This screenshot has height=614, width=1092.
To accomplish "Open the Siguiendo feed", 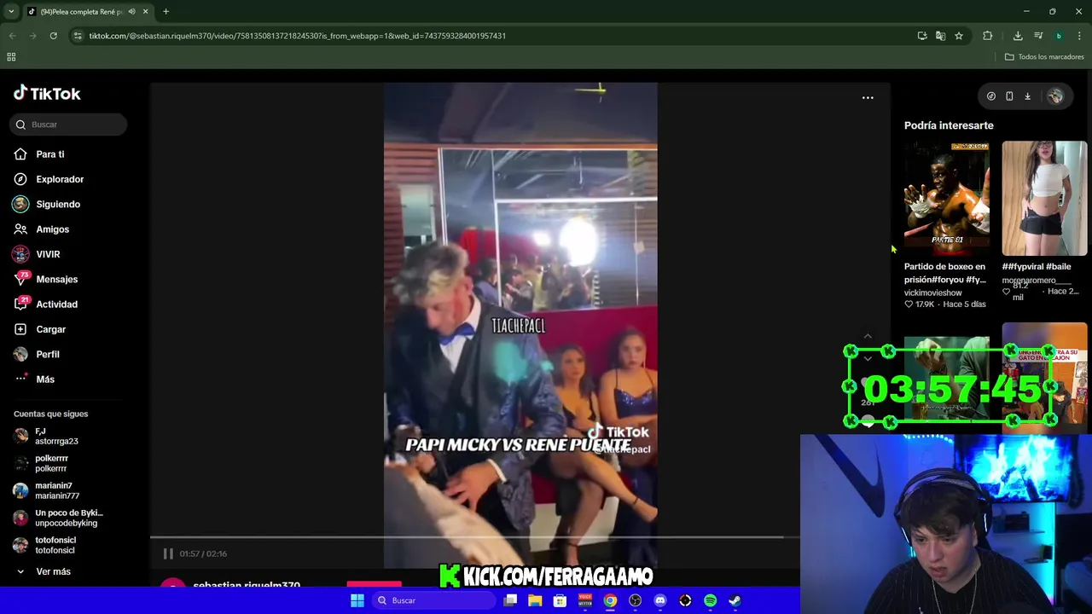I will click(x=57, y=204).
